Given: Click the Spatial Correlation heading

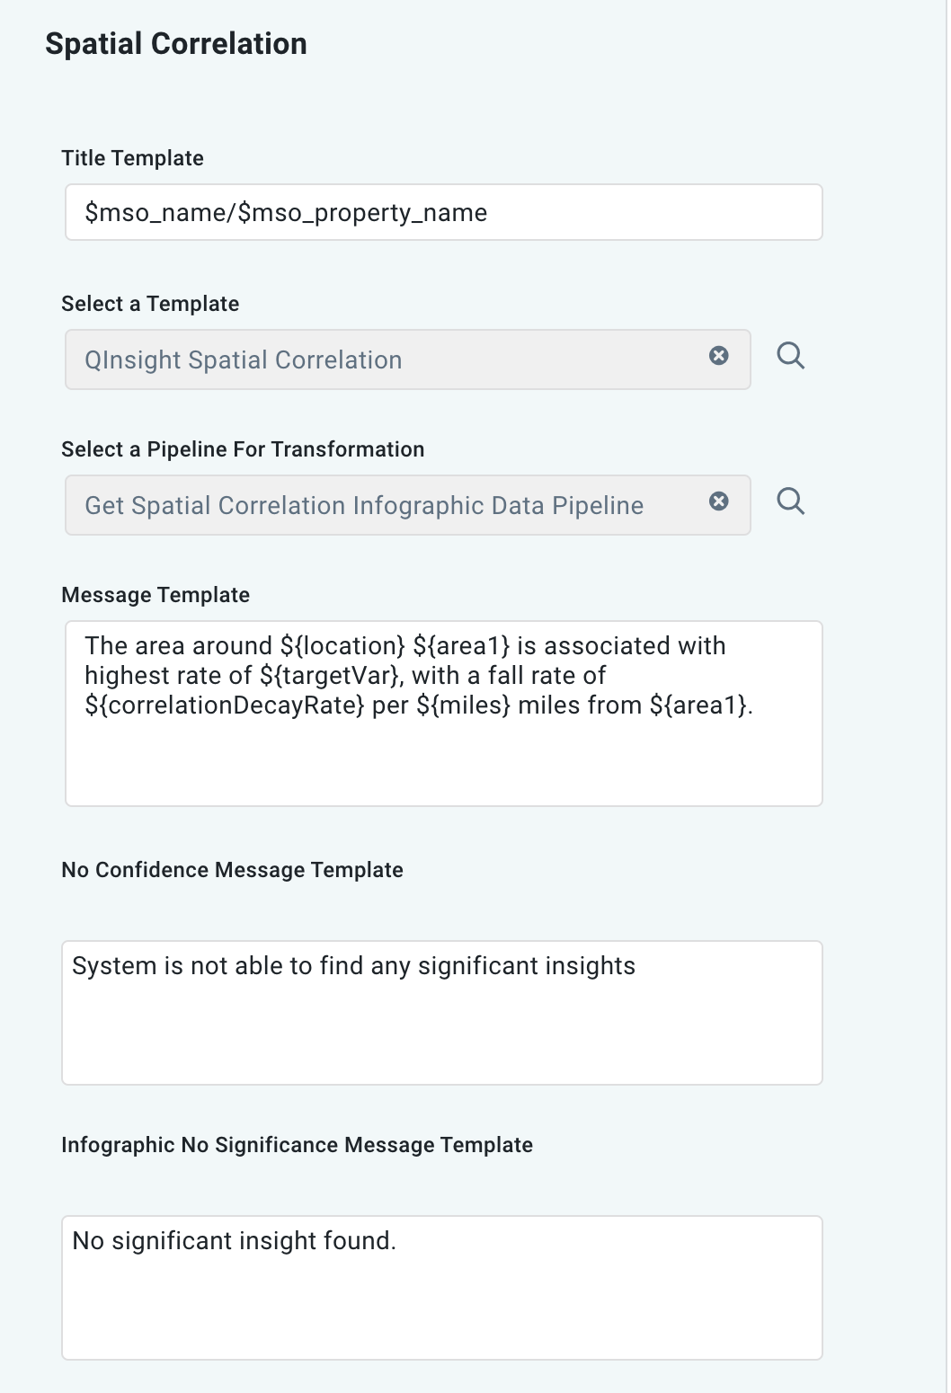Looking at the screenshot, I should (x=176, y=42).
